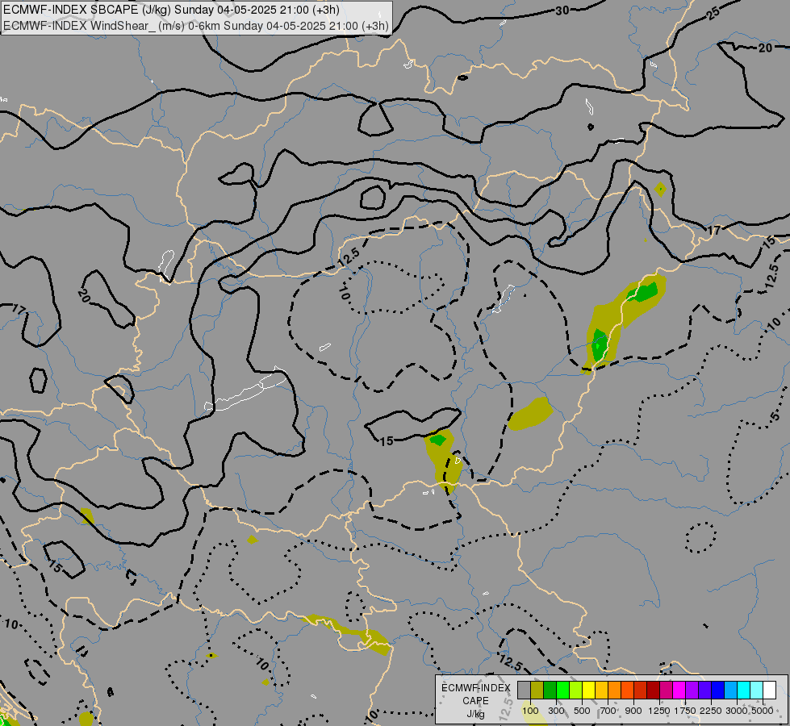Click the ECMWF-INDEX text in the legend box

pos(475,688)
